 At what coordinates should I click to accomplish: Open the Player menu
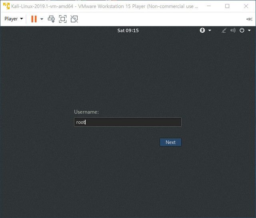(14, 19)
